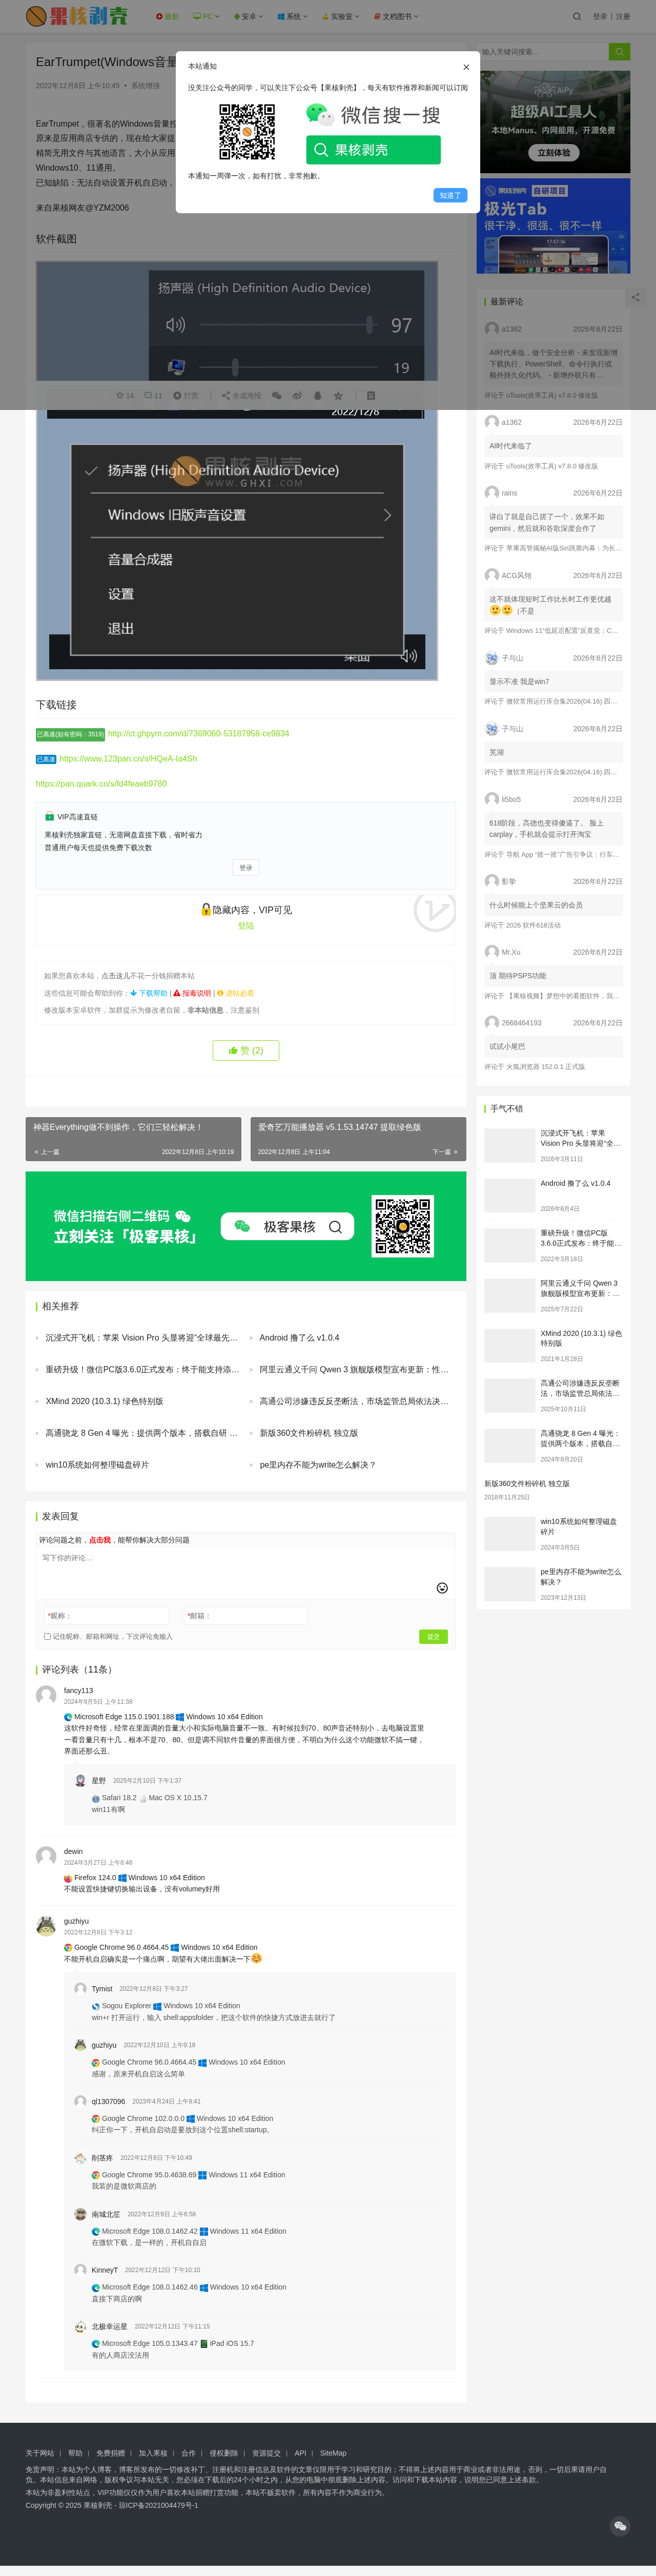The height and width of the screenshot is (2576, 656).
Task: Click the Weibo share icon in the post toolbar
Action: (297, 396)
